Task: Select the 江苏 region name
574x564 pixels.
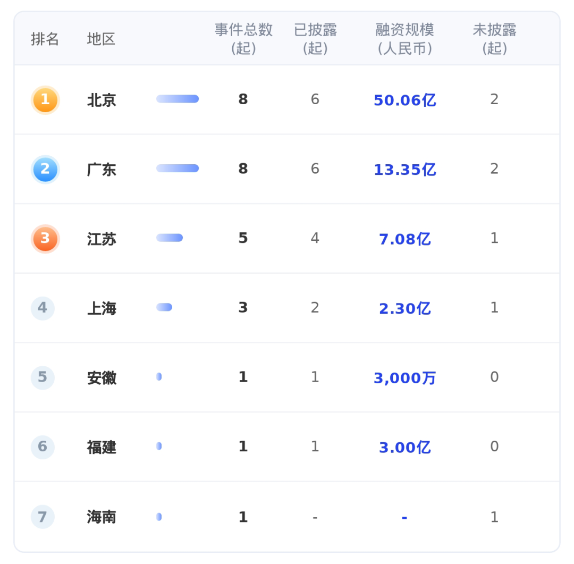Action: coord(102,239)
